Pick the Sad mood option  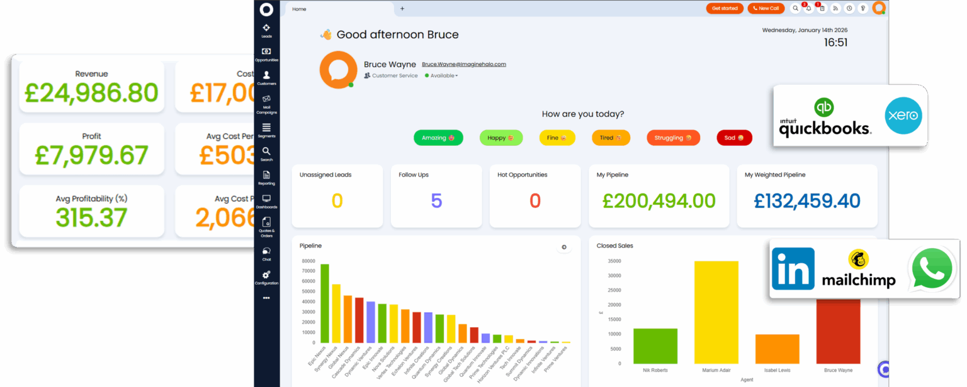(x=734, y=138)
